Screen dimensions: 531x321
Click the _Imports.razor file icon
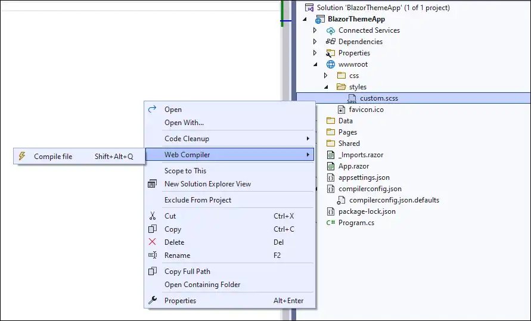331,155
